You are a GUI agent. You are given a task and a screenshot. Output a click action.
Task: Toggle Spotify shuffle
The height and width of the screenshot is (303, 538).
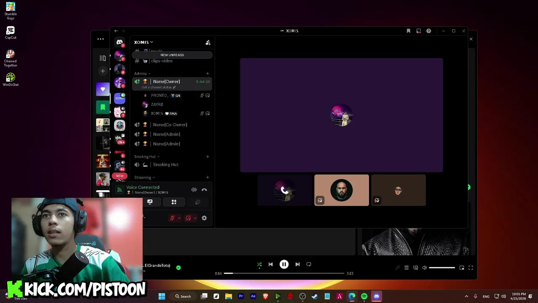click(259, 264)
